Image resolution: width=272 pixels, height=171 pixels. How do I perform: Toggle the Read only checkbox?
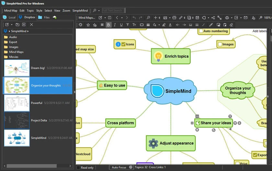click(78, 167)
